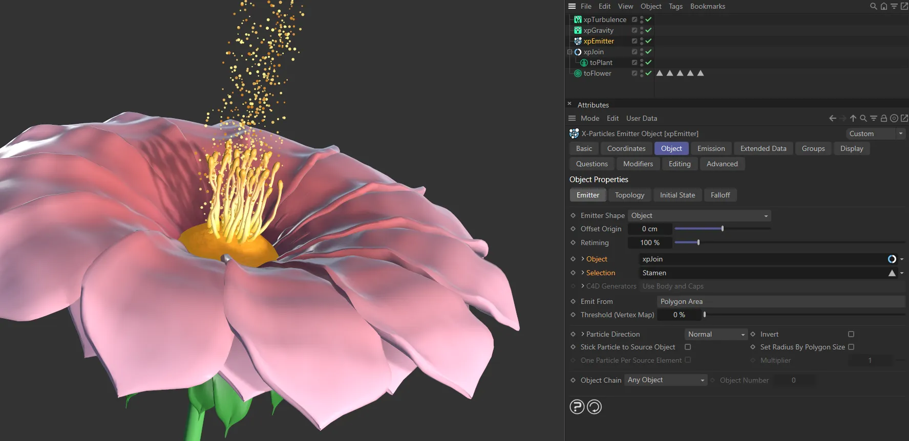Go back in Attributes history
Viewport: 909px width, 441px height.
[833, 118]
